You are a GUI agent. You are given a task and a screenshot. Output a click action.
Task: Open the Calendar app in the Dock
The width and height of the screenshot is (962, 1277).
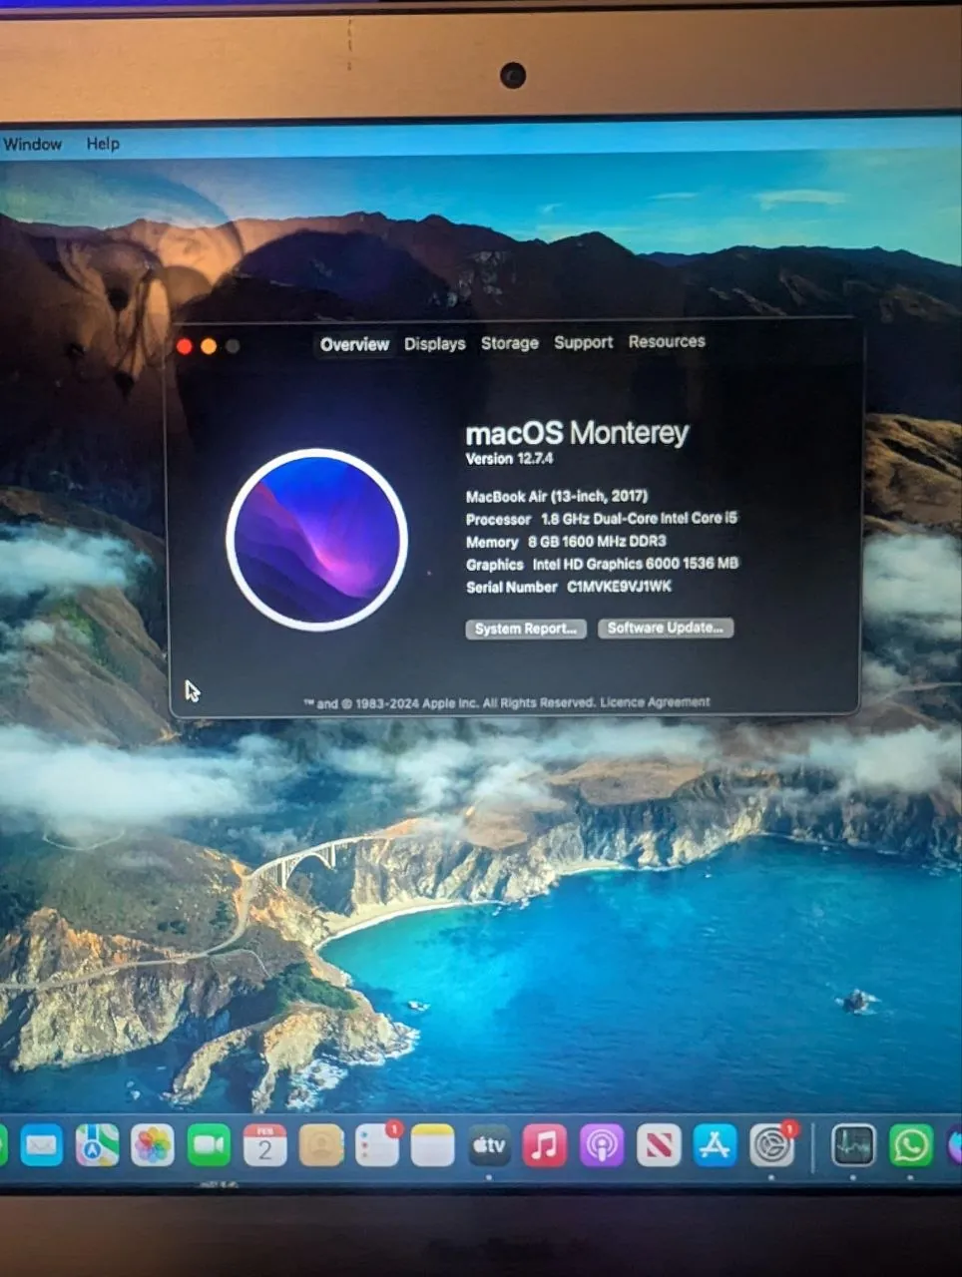point(264,1146)
